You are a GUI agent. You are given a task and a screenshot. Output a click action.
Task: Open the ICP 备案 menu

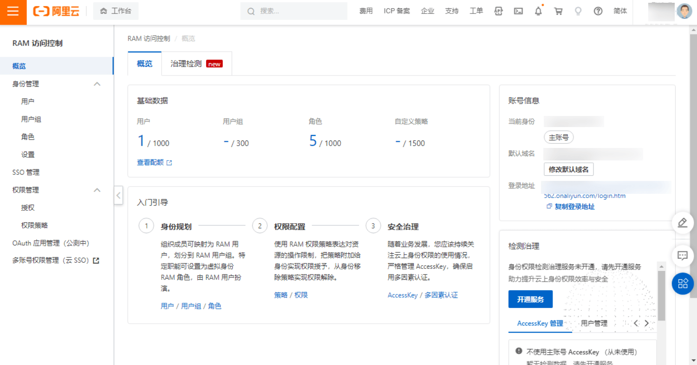tap(397, 11)
